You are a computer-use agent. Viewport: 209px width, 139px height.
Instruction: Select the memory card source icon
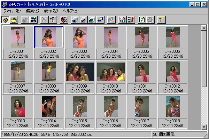click(x=6, y=20)
